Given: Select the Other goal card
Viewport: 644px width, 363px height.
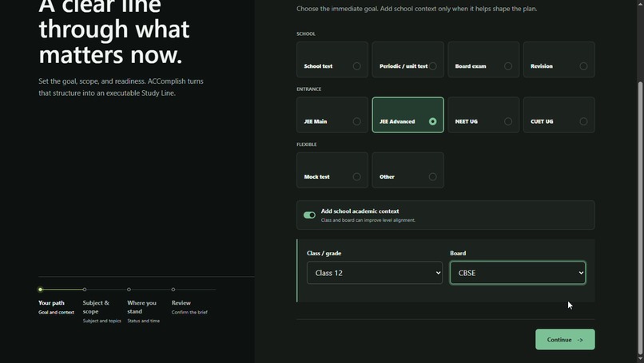Looking at the screenshot, I should 407,170.
